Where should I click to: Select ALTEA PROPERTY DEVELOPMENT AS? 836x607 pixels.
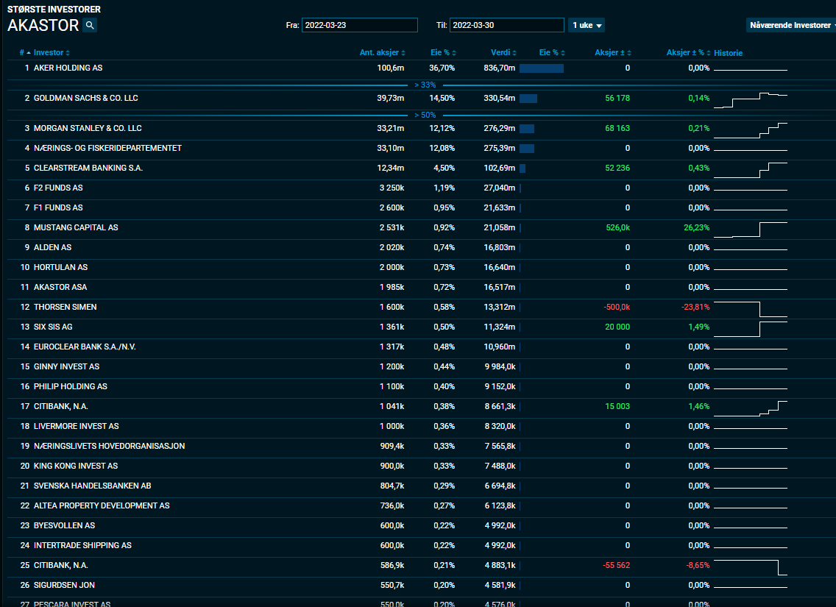coord(102,505)
